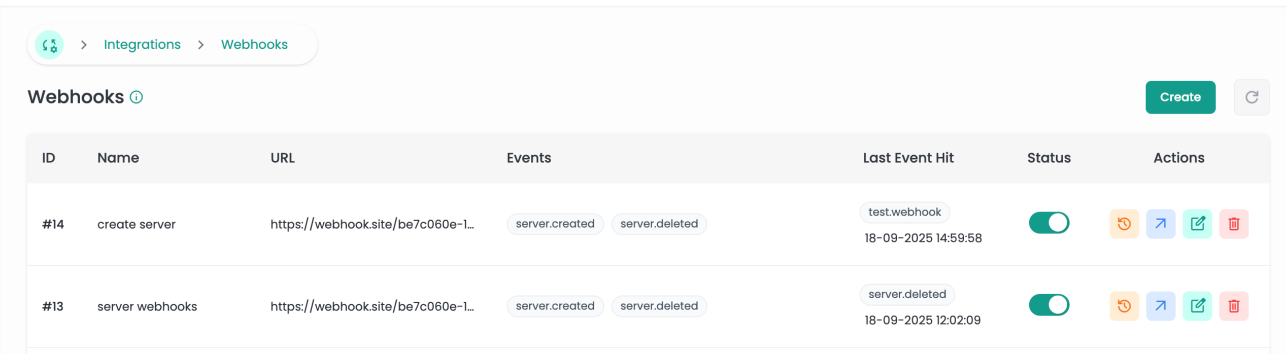Go to Integrations in breadcrumb
Screen dimensions: 1286x354
[142, 45]
